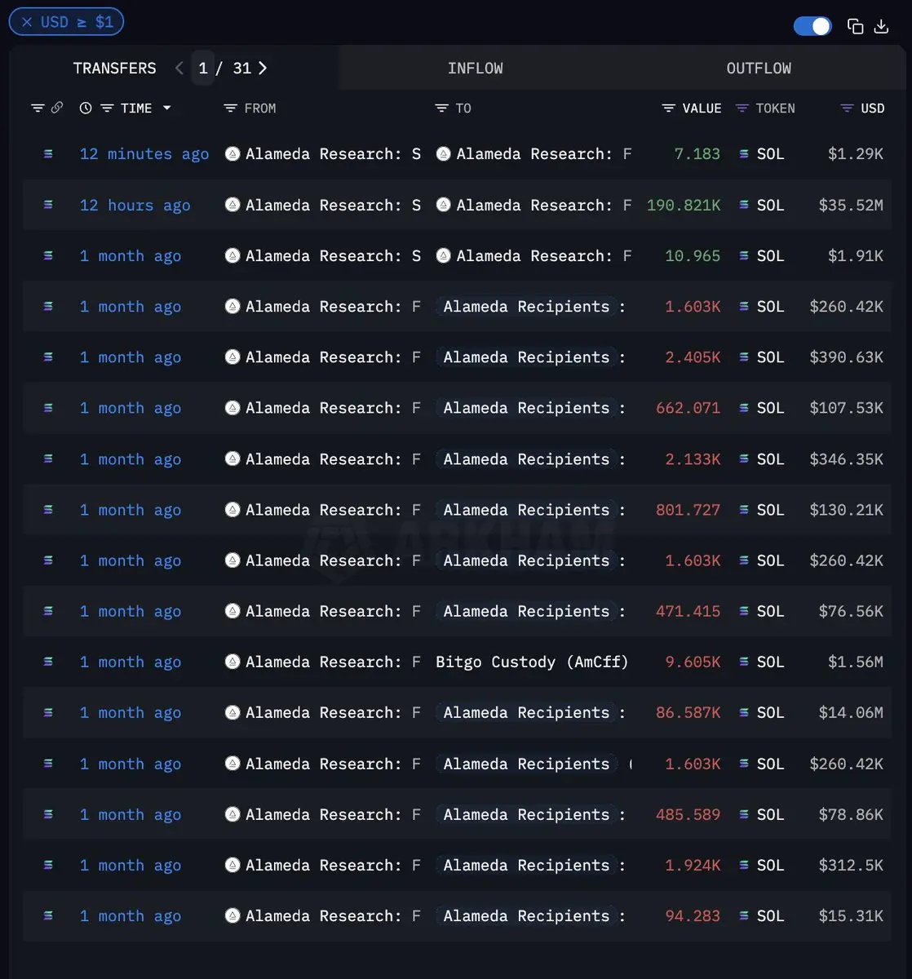Click the 801.727 value cell
The height and width of the screenshot is (979, 912).
(688, 509)
